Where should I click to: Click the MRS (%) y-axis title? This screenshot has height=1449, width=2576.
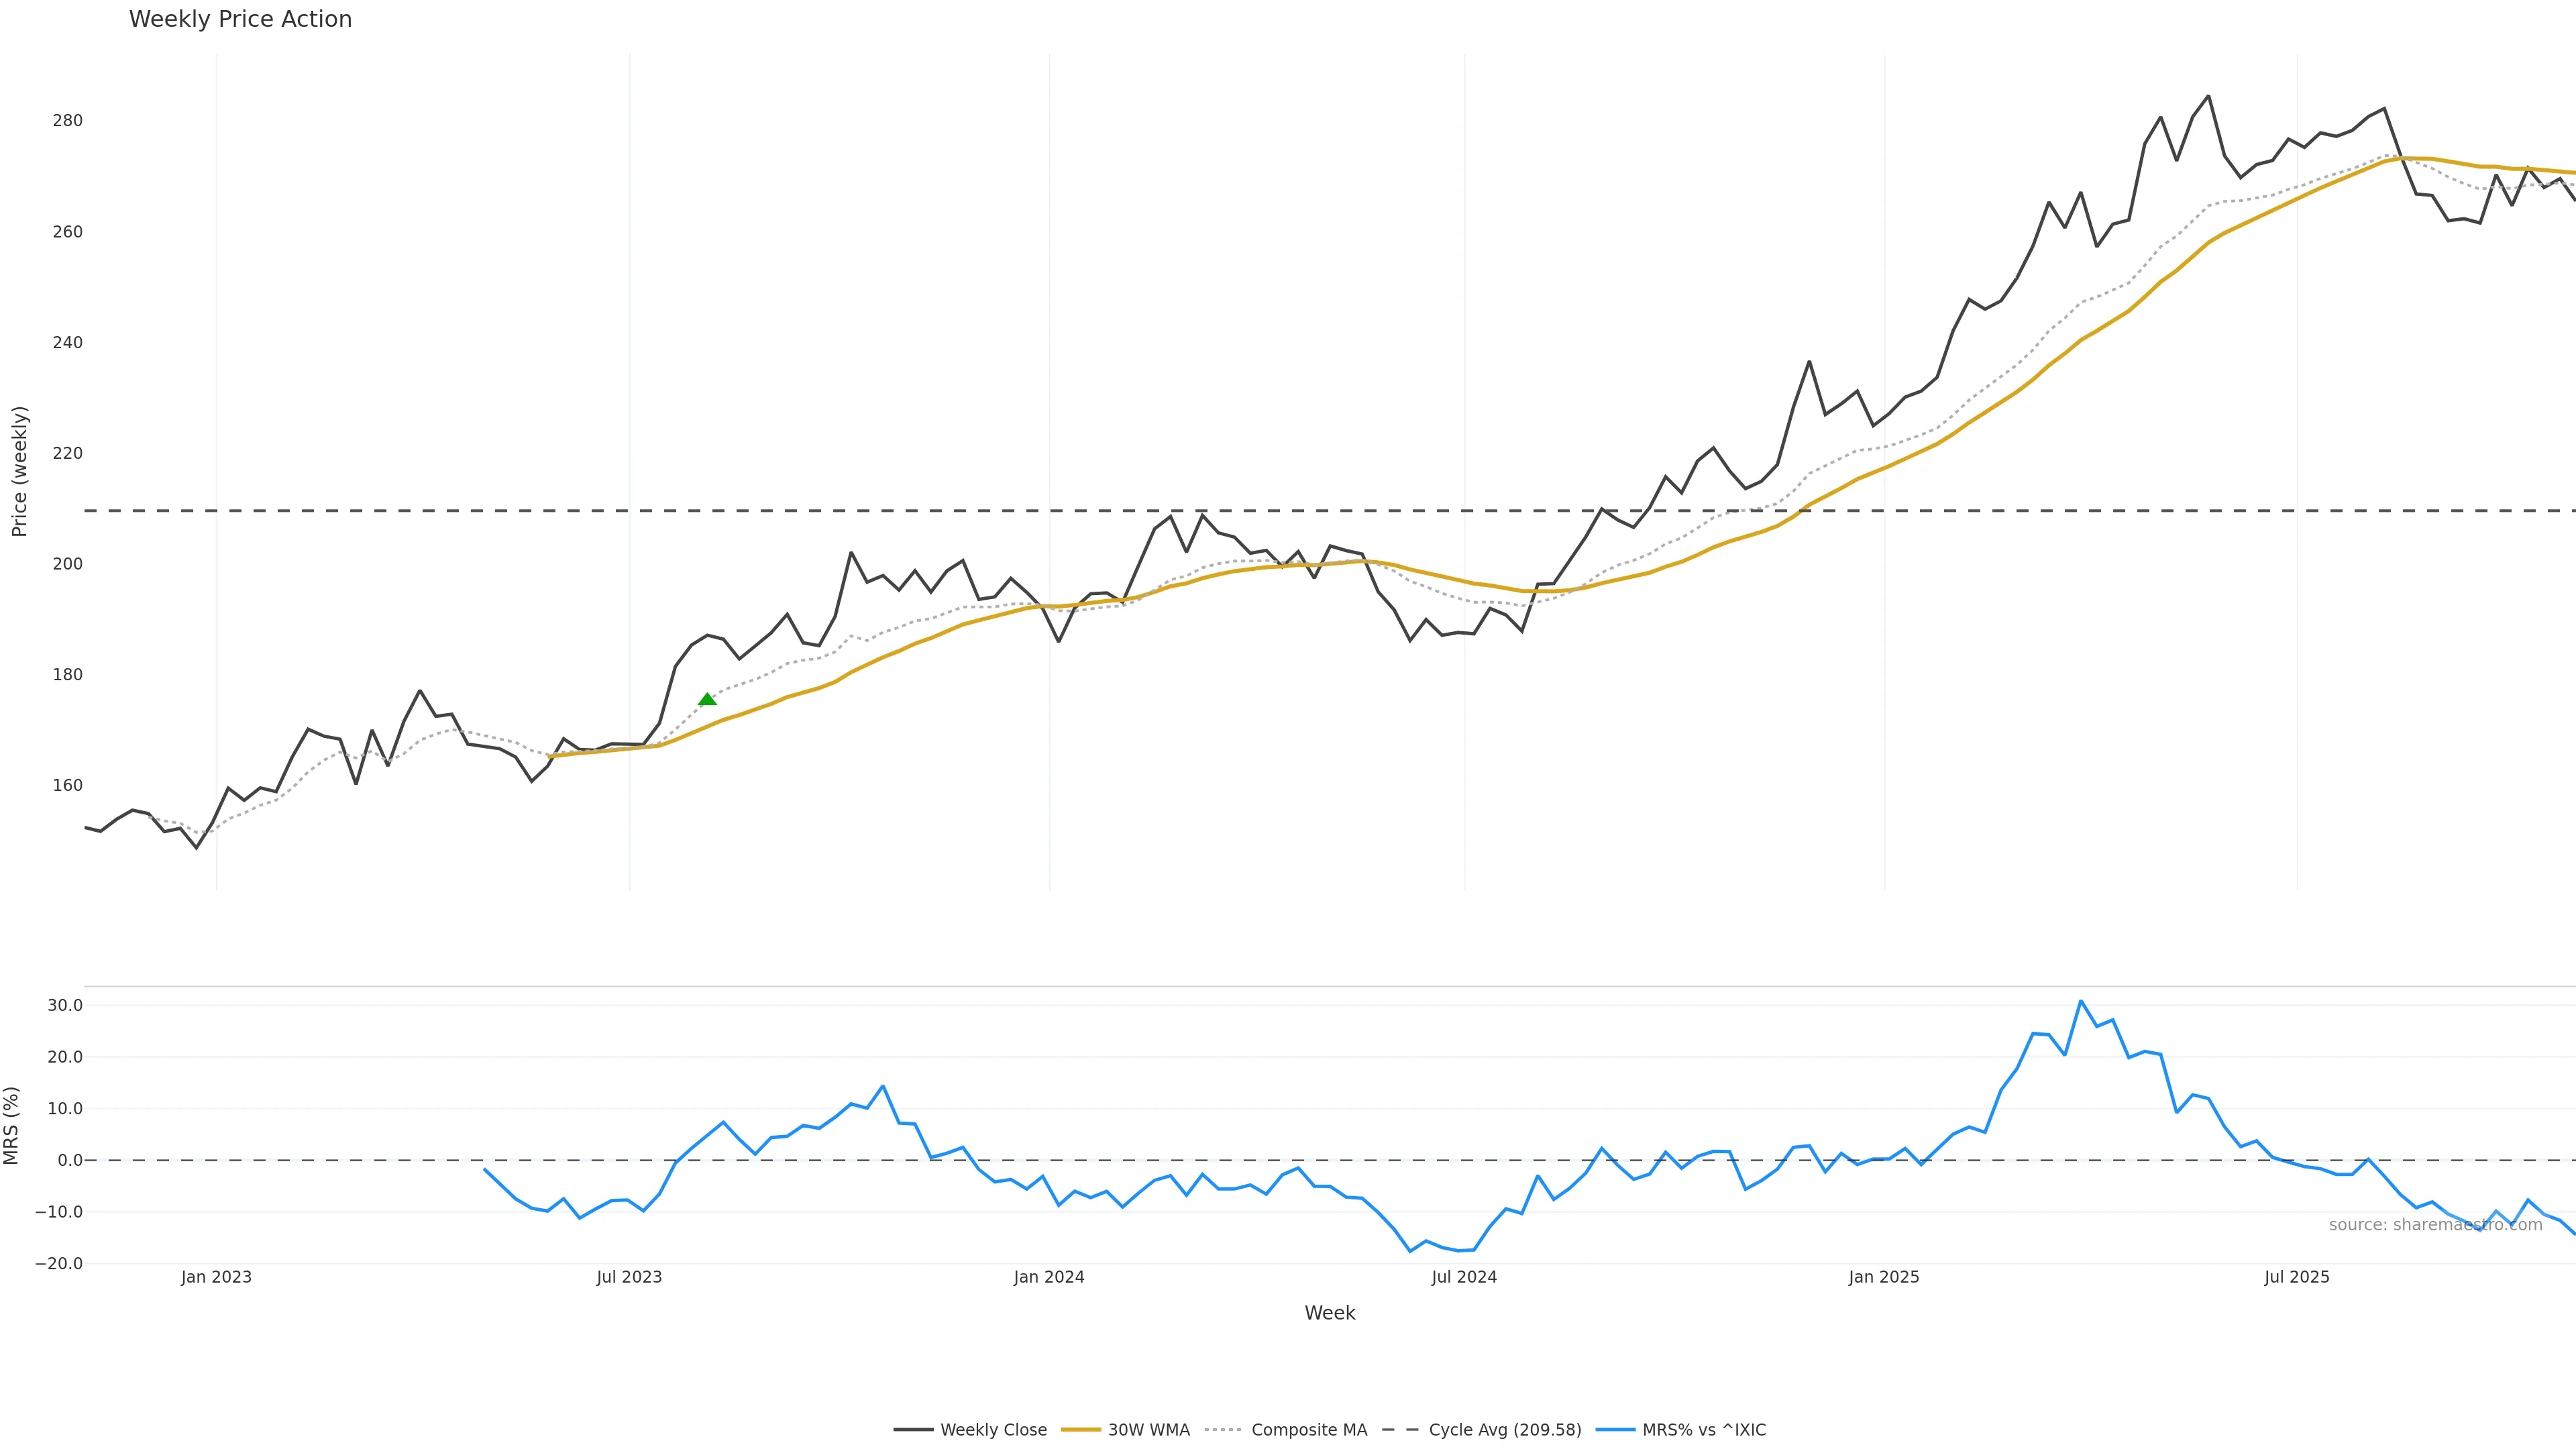tap(12, 1125)
